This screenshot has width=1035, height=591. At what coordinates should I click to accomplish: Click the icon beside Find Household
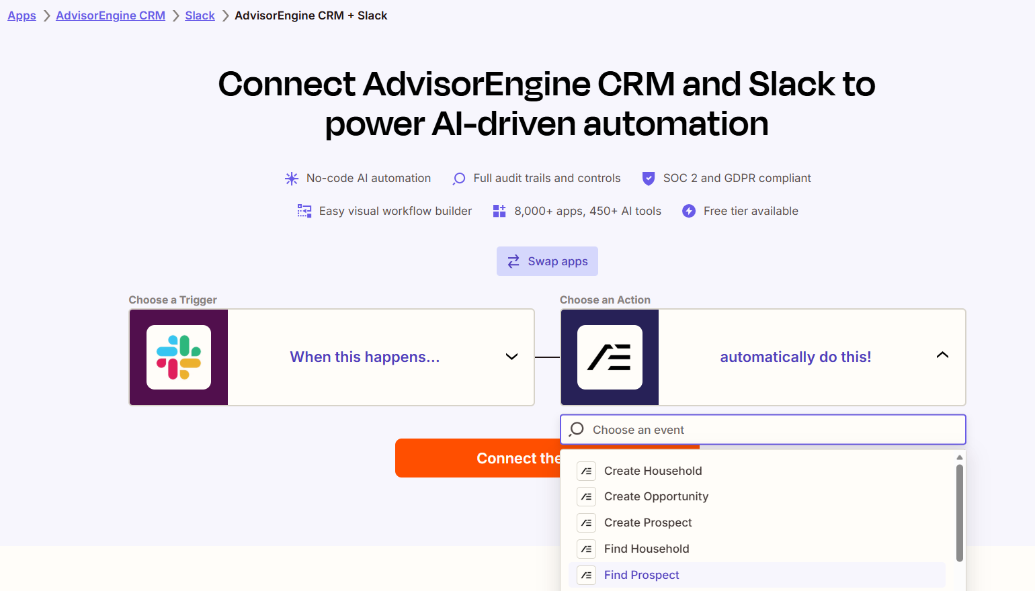click(x=586, y=549)
